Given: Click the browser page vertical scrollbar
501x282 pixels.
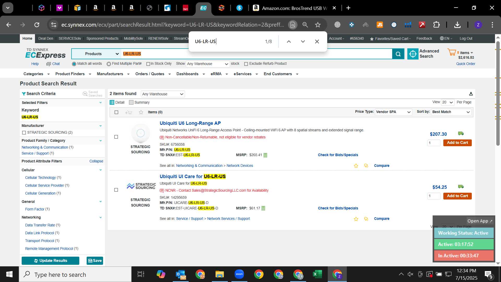Looking at the screenshot, I should pos(498,93).
